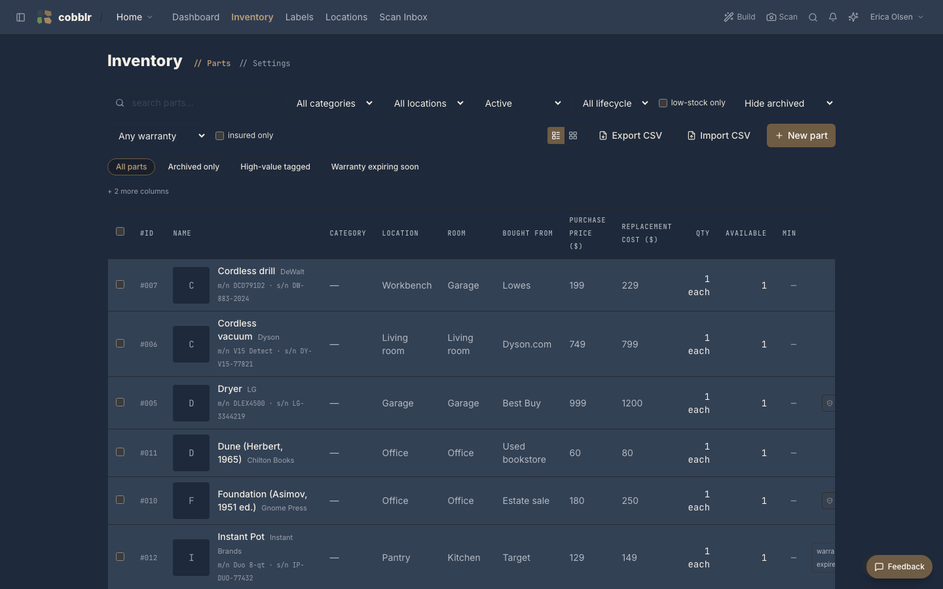
Task: Click the New part button
Action: pyautogui.click(x=801, y=135)
